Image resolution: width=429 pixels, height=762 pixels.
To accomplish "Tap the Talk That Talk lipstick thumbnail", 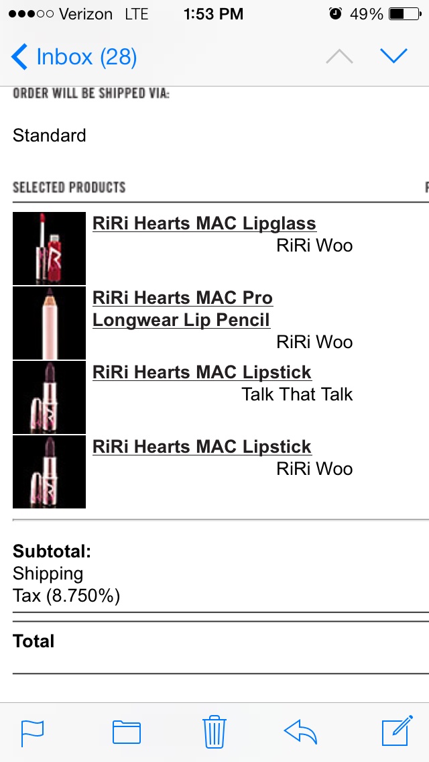I will coord(49,397).
